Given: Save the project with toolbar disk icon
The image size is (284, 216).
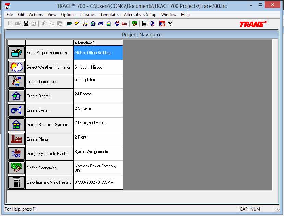Looking at the screenshot, I should (26, 24).
